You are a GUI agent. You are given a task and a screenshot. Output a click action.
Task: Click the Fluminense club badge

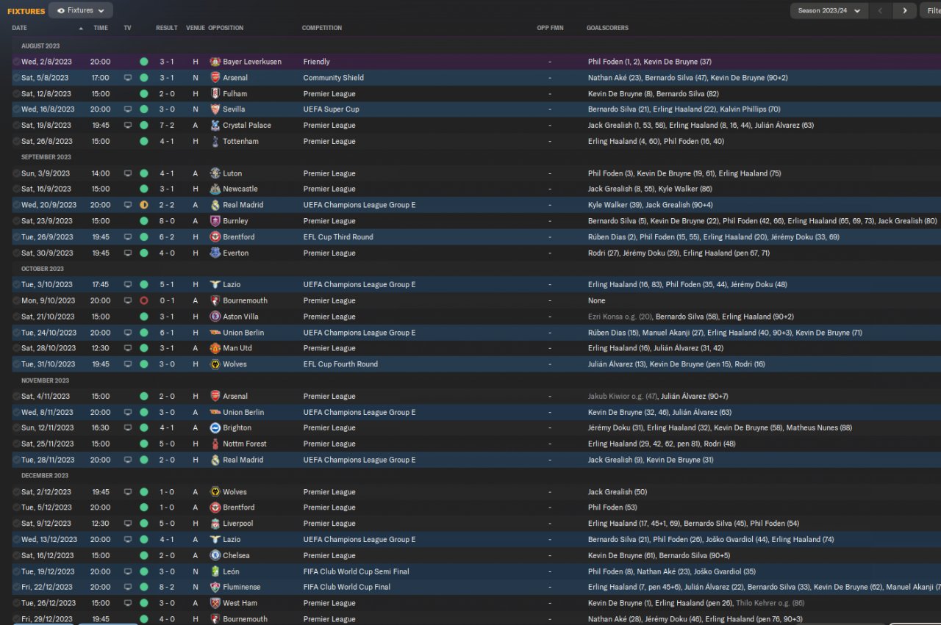pyautogui.click(x=215, y=588)
